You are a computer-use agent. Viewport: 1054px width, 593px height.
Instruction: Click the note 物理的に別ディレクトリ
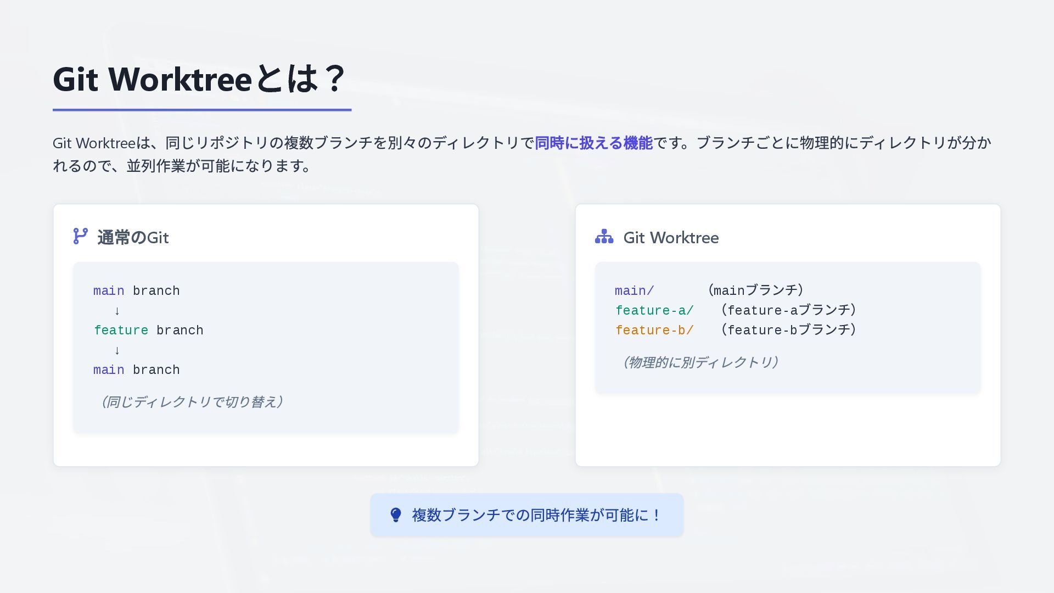(x=699, y=362)
